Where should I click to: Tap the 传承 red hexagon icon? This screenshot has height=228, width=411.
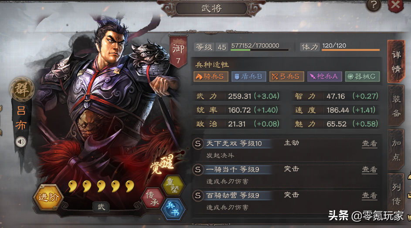click(x=152, y=198)
